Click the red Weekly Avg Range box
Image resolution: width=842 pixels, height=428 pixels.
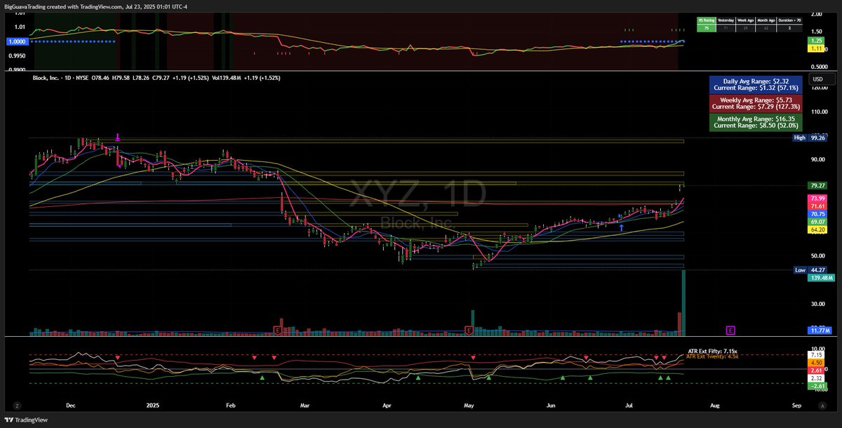click(x=756, y=103)
